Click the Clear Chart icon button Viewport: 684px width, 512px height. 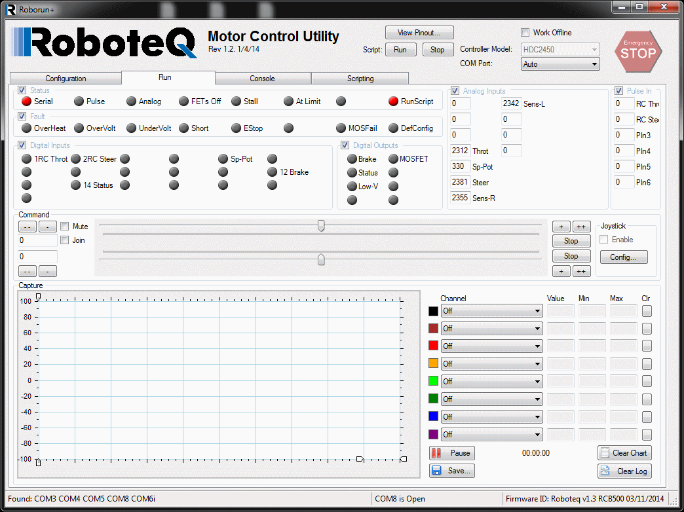[624, 453]
